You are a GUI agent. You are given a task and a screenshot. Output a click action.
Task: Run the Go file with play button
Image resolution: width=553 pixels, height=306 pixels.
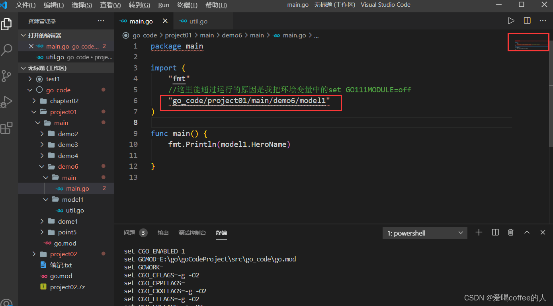click(511, 21)
